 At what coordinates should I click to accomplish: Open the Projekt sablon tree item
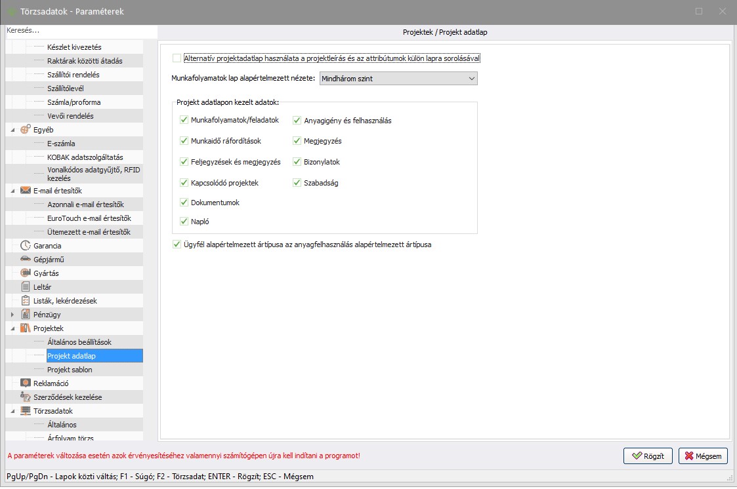[x=70, y=370]
